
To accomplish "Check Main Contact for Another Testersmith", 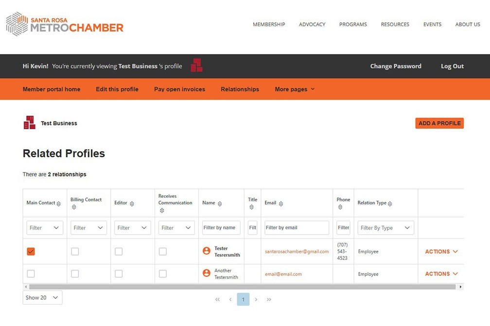I will click(31, 274).
